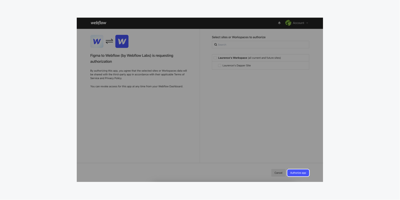This screenshot has height=200, width=400.
Task: Focus the Search sites input field
Action: [260, 44]
